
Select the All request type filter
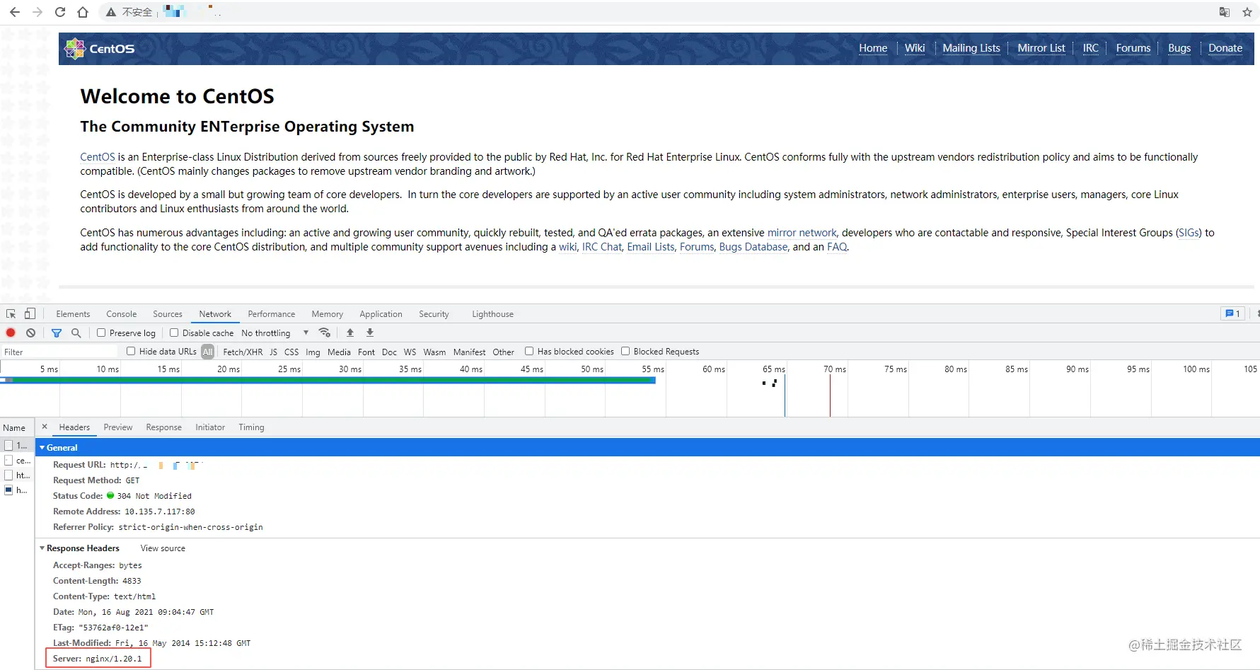(x=208, y=352)
